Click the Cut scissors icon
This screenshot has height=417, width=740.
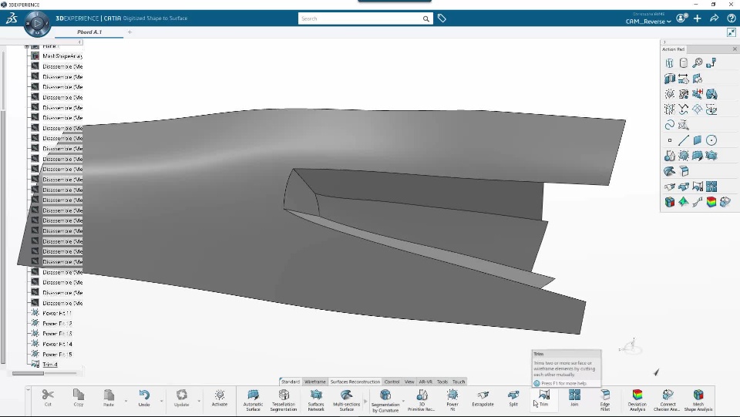click(x=48, y=395)
